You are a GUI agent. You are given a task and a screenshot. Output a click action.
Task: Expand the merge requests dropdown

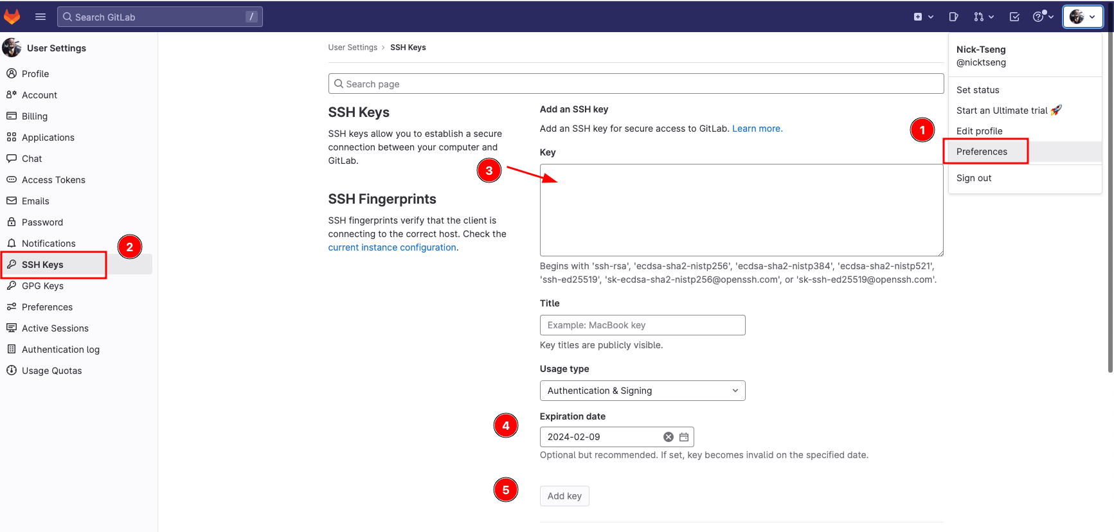click(984, 17)
